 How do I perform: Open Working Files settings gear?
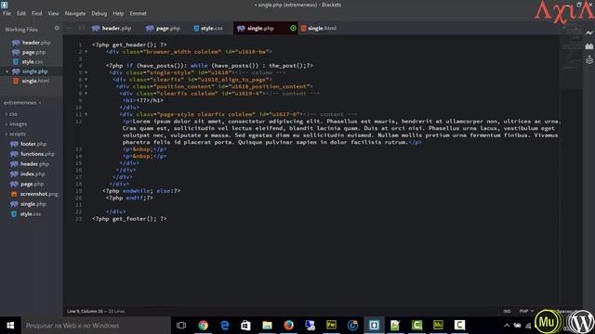tap(57, 28)
